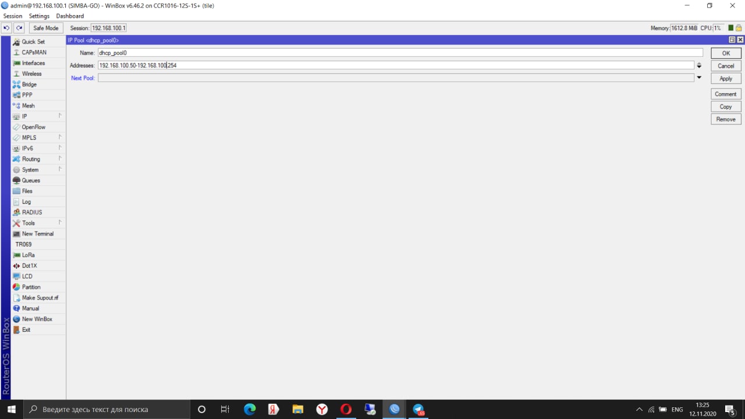Image resolution: width=745 pixels, height=419 pixels.
Task: Open the LCD settings
Action: 38,276
